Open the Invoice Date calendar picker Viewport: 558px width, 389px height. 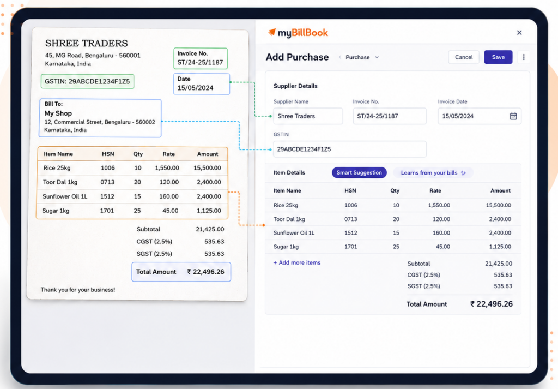[x=513, y=116]
